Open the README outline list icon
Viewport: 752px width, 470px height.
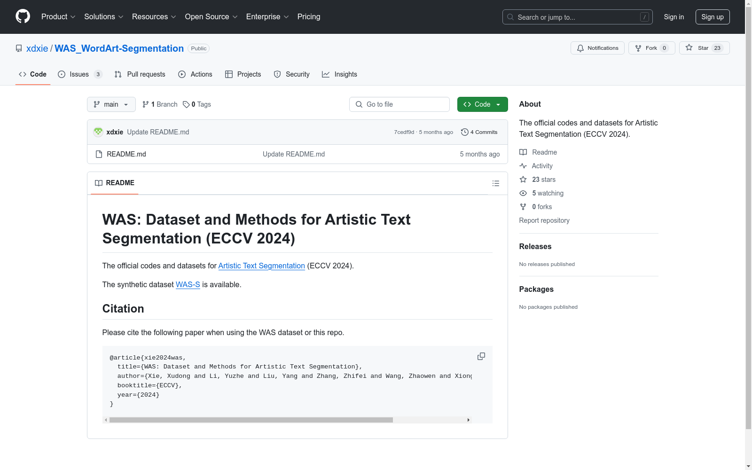click(x=496, y=183)
